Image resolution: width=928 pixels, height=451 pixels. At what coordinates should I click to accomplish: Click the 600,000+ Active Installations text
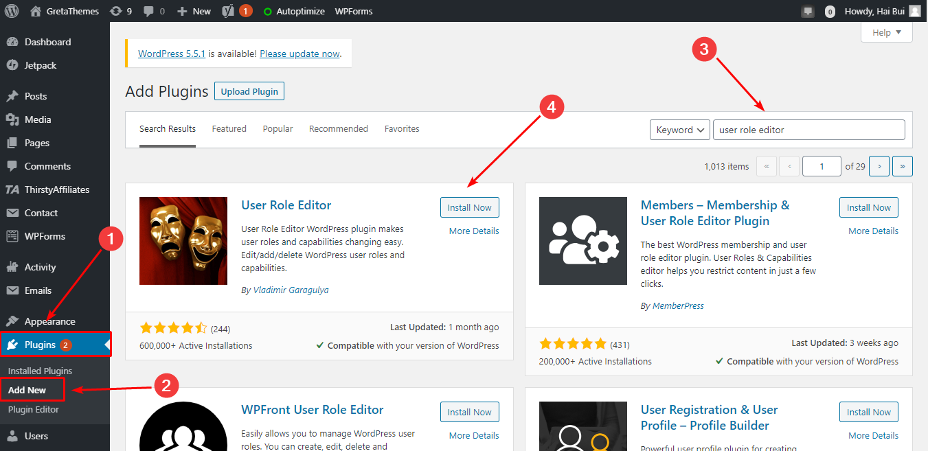[196, 345]
